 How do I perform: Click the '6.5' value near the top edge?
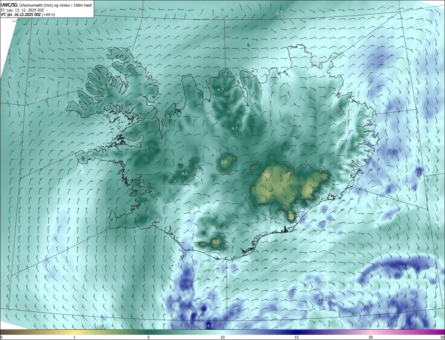coord(280,13)
